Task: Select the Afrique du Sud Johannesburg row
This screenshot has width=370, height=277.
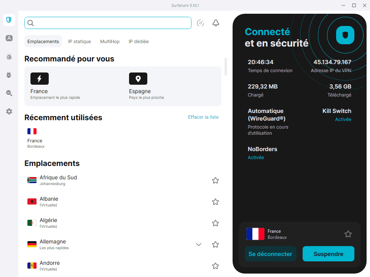Action: [x=123, y=180]
